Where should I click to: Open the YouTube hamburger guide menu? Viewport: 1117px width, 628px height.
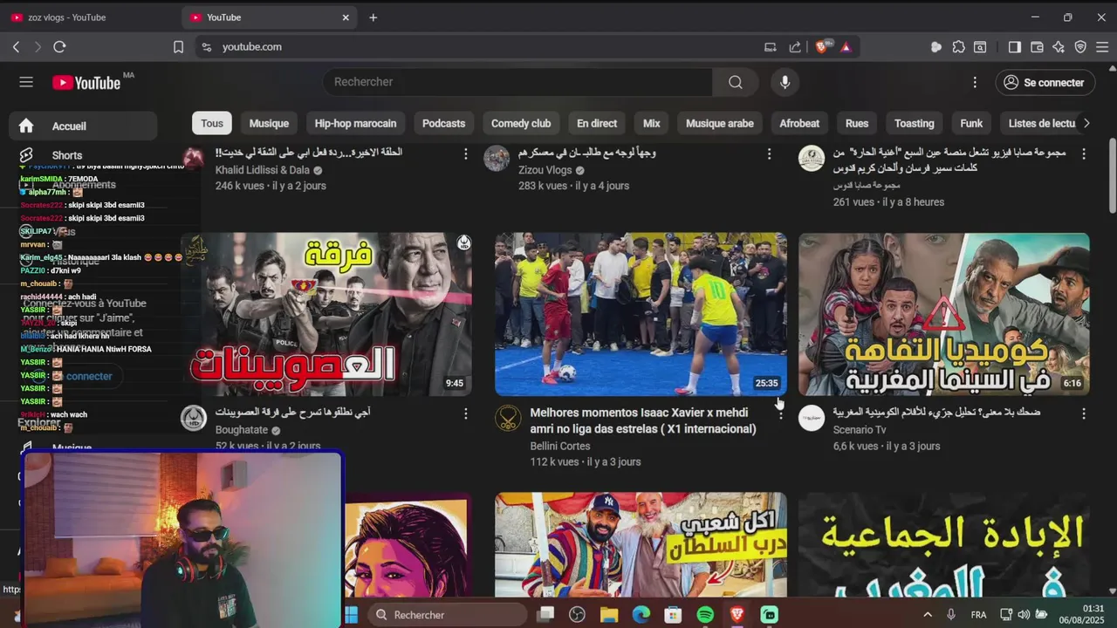pos(26,82)
